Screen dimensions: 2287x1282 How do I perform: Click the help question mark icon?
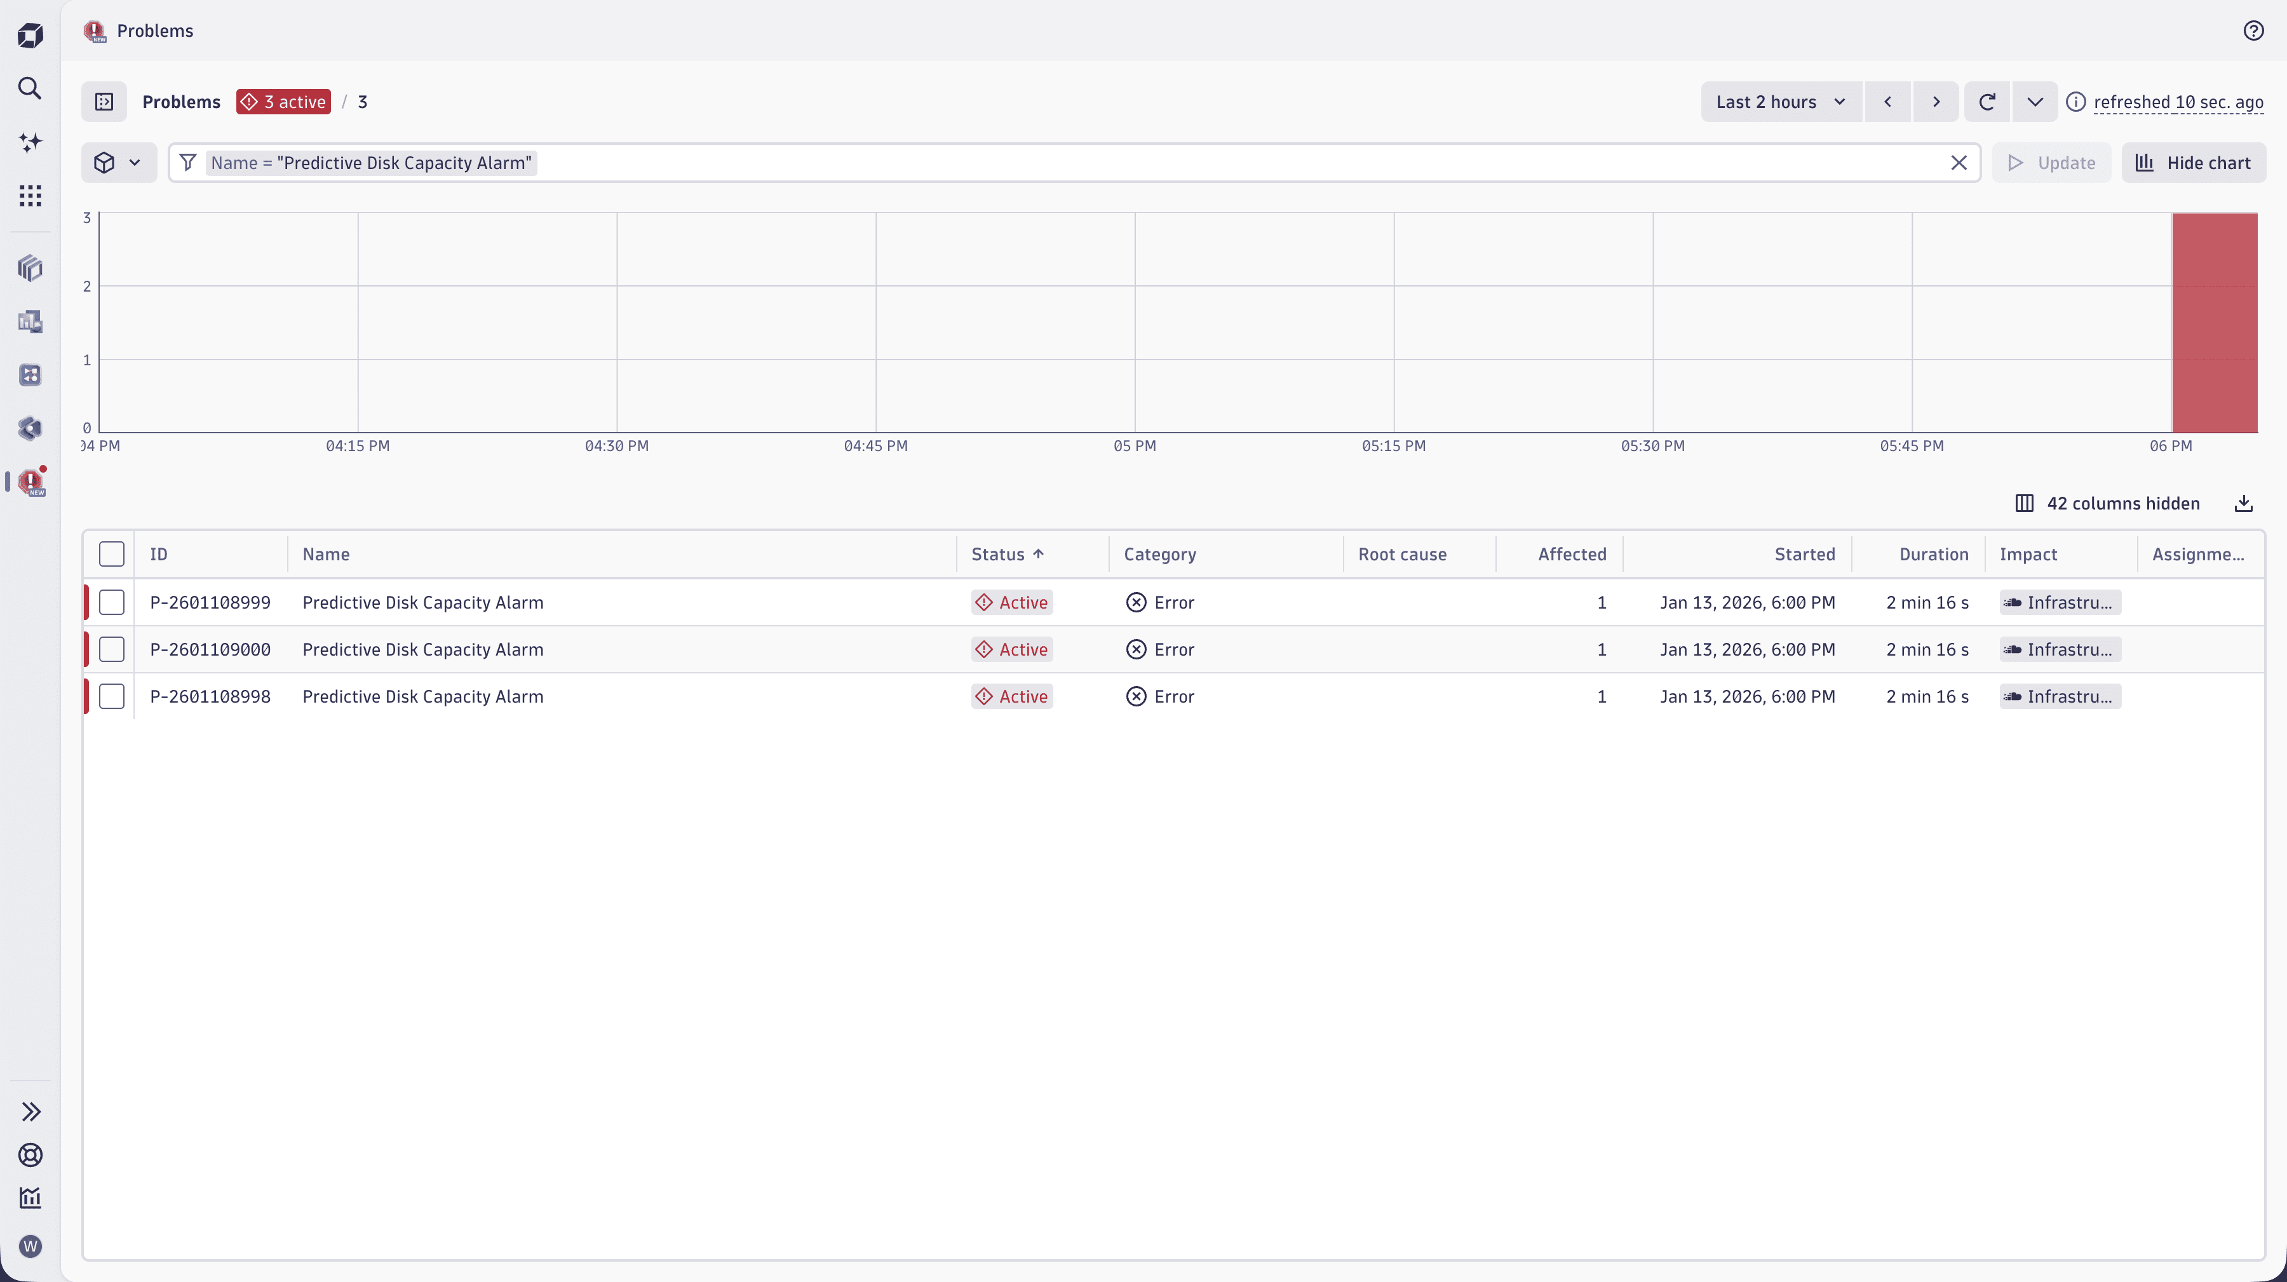click(x=2253, y=30)
